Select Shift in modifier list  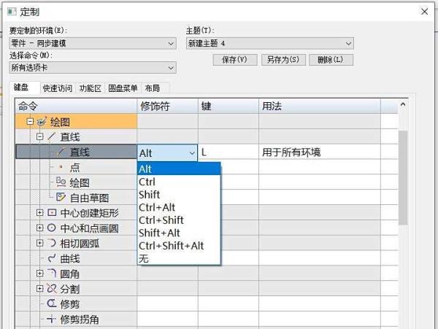(x=179, y=195)
